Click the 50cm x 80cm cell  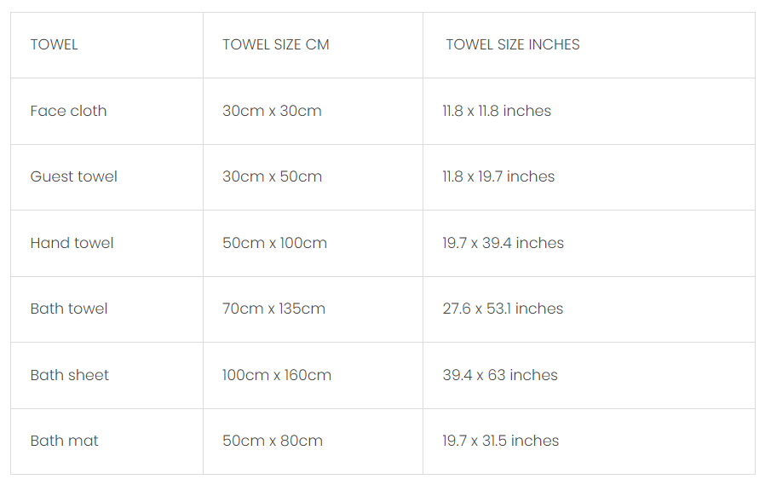pos(313,442)
